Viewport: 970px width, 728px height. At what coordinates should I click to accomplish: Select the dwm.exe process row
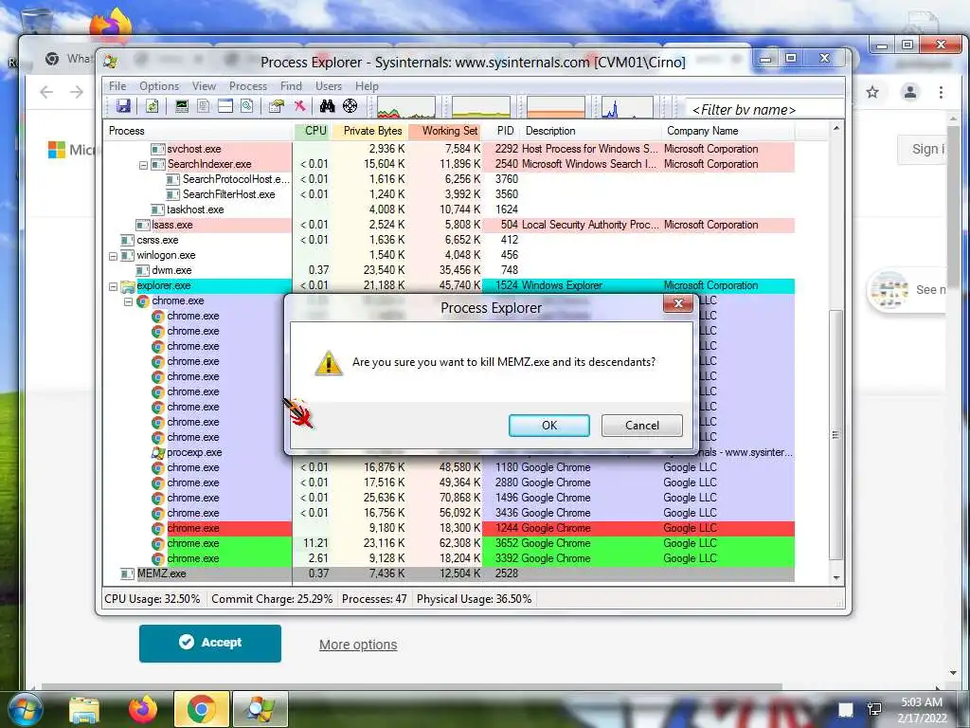pyautogui.click(x=449, y=270)
